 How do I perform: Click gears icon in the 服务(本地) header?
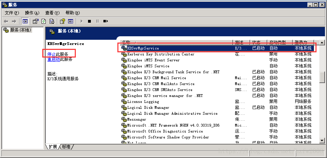52,31
